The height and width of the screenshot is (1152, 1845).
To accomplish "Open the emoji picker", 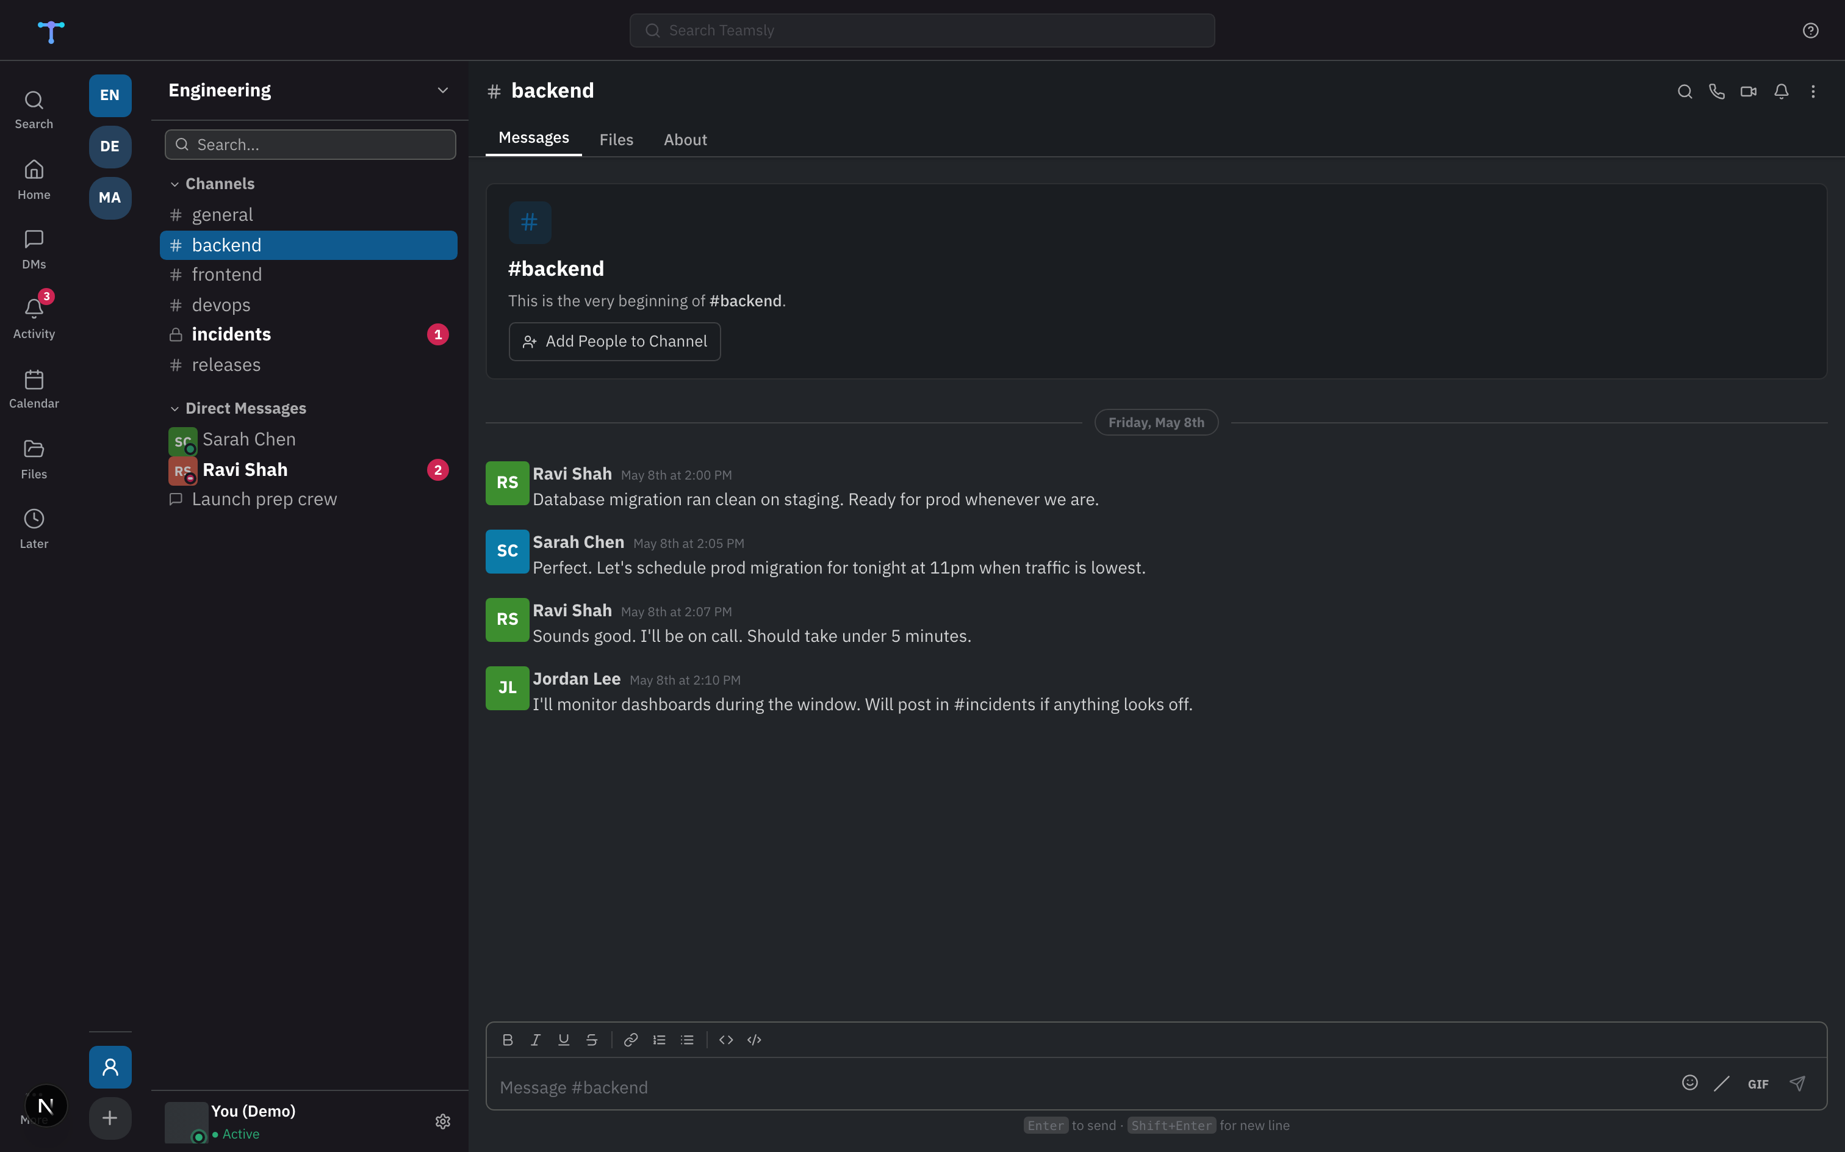I will 1689,1082.
